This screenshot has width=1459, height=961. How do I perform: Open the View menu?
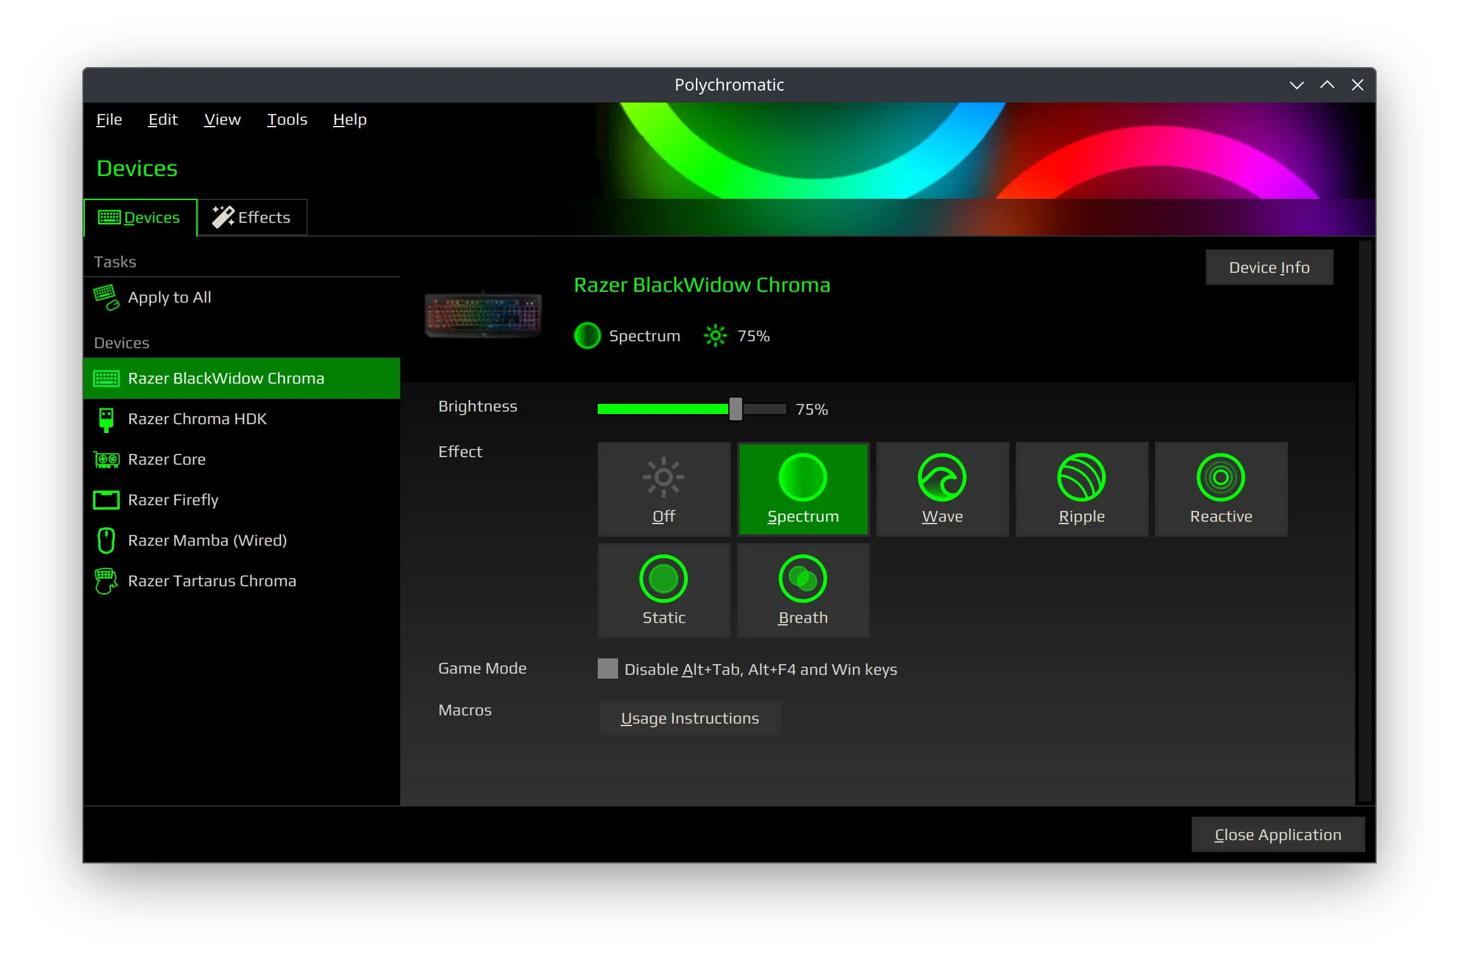[x=222, y=120]
